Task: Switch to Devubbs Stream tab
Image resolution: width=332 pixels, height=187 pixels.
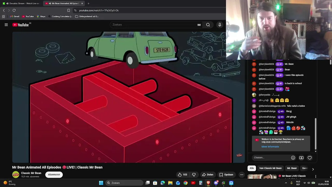Action: pos(21,3)
